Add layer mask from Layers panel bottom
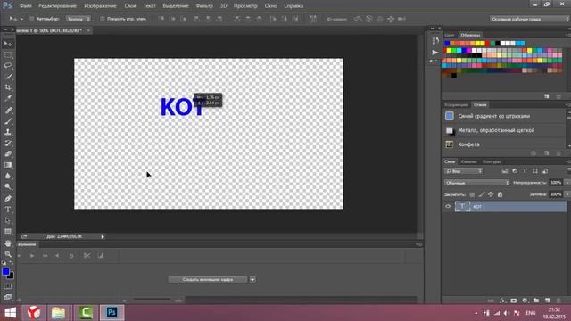The width and height of the screenshot is (571, 321). [x=514, y=300]
